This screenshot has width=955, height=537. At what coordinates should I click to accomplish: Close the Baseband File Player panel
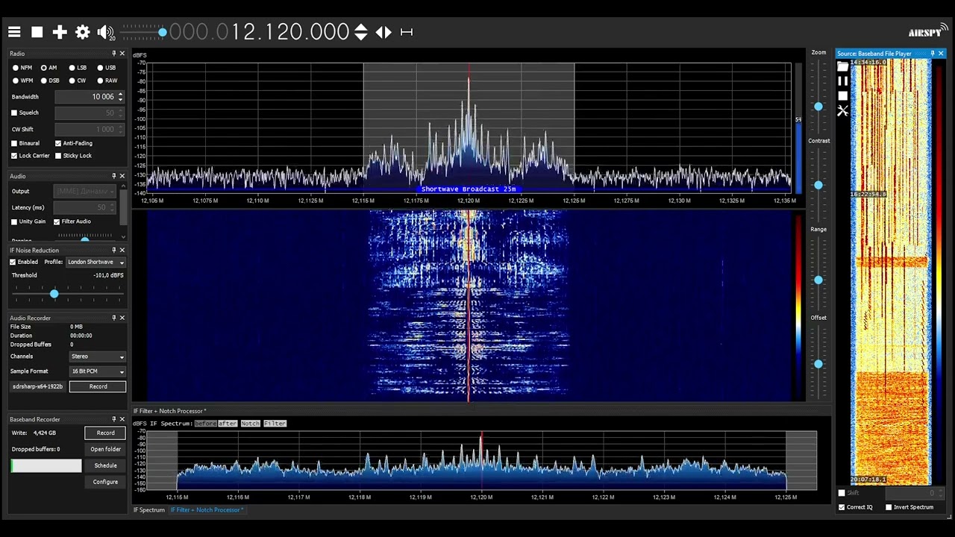(x=941, y=54)
